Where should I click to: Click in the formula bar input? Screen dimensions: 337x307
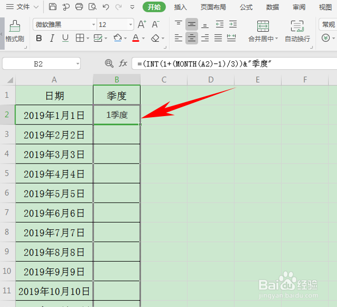point(234,64)
